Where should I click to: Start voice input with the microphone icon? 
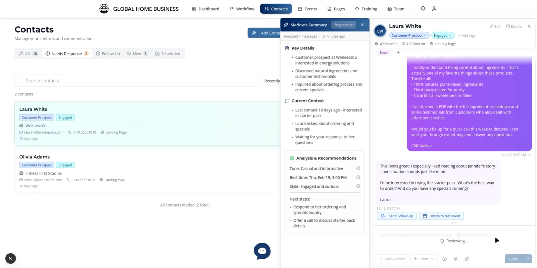[456, 259]
